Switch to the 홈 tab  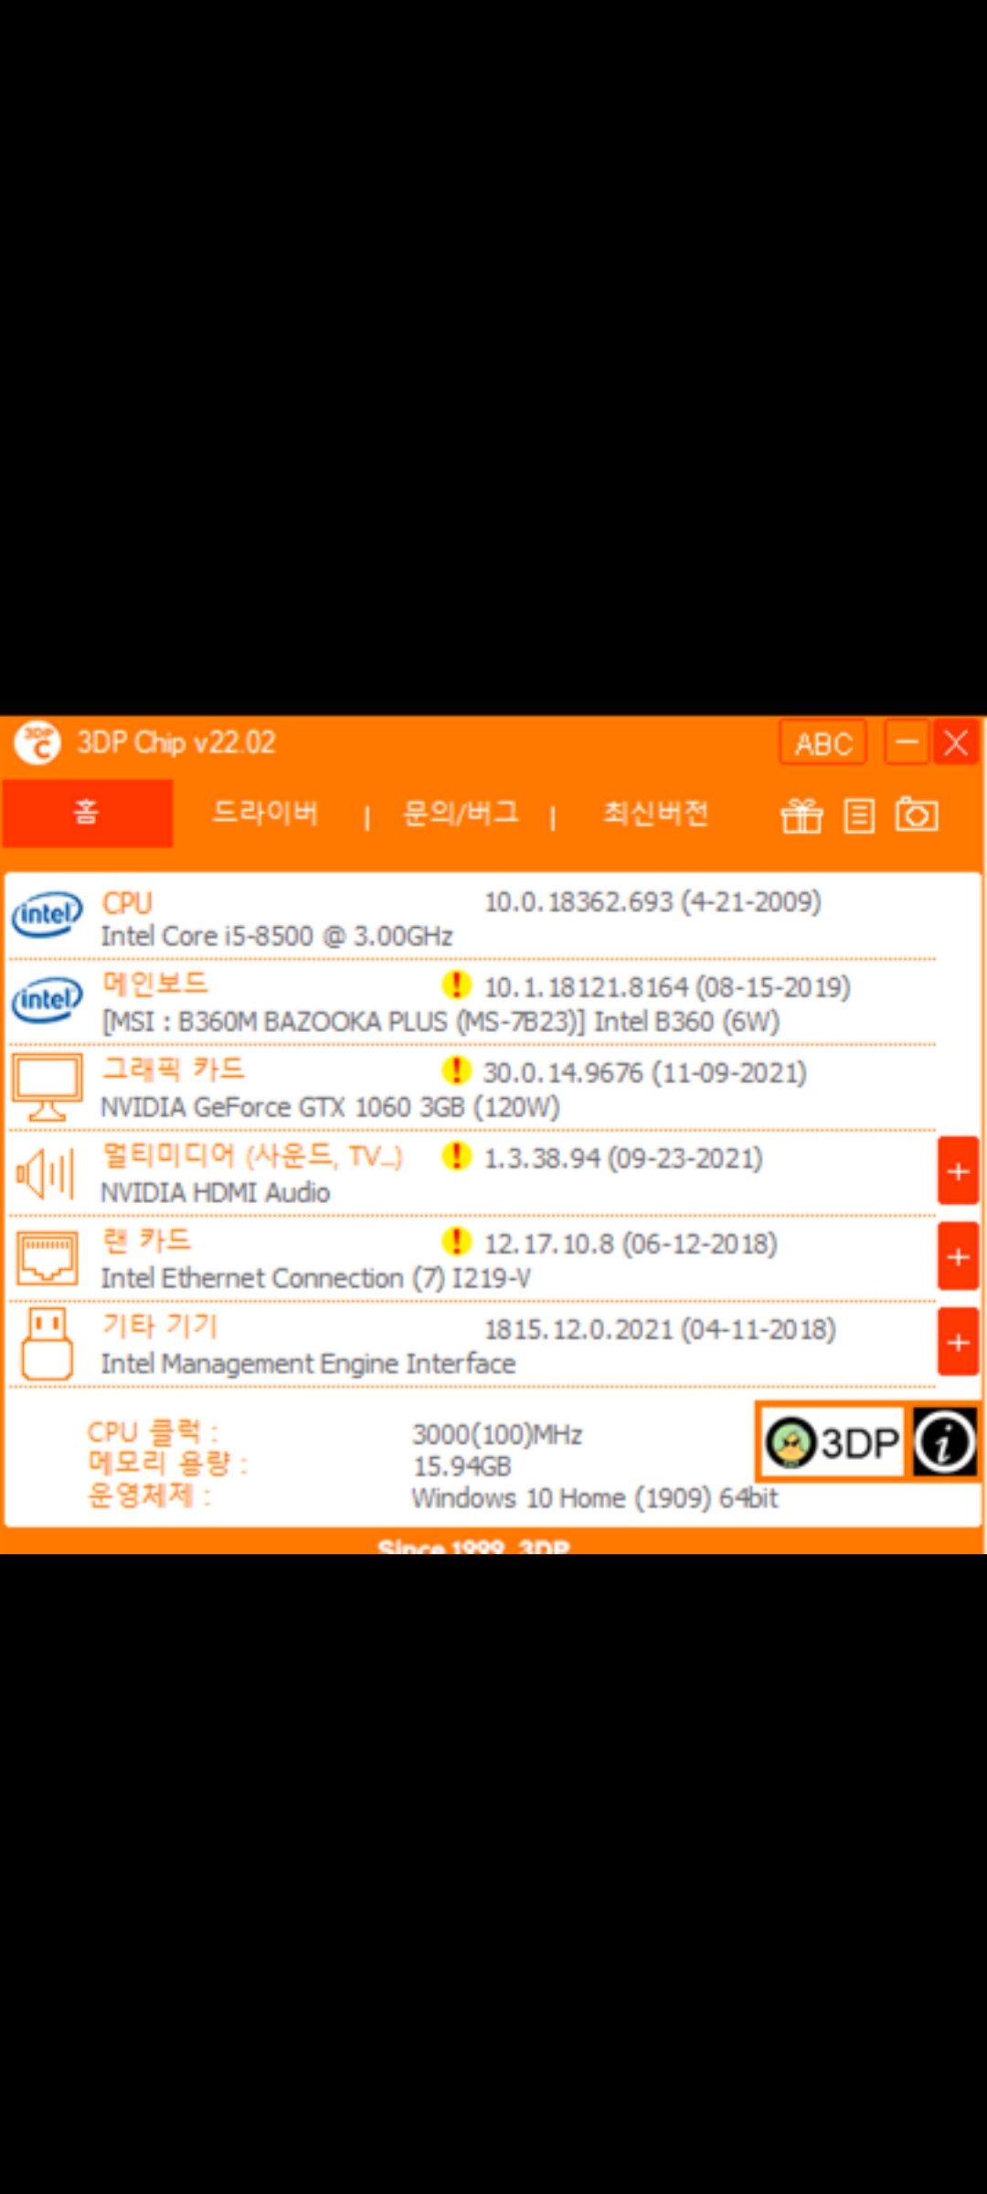point(88,813)
